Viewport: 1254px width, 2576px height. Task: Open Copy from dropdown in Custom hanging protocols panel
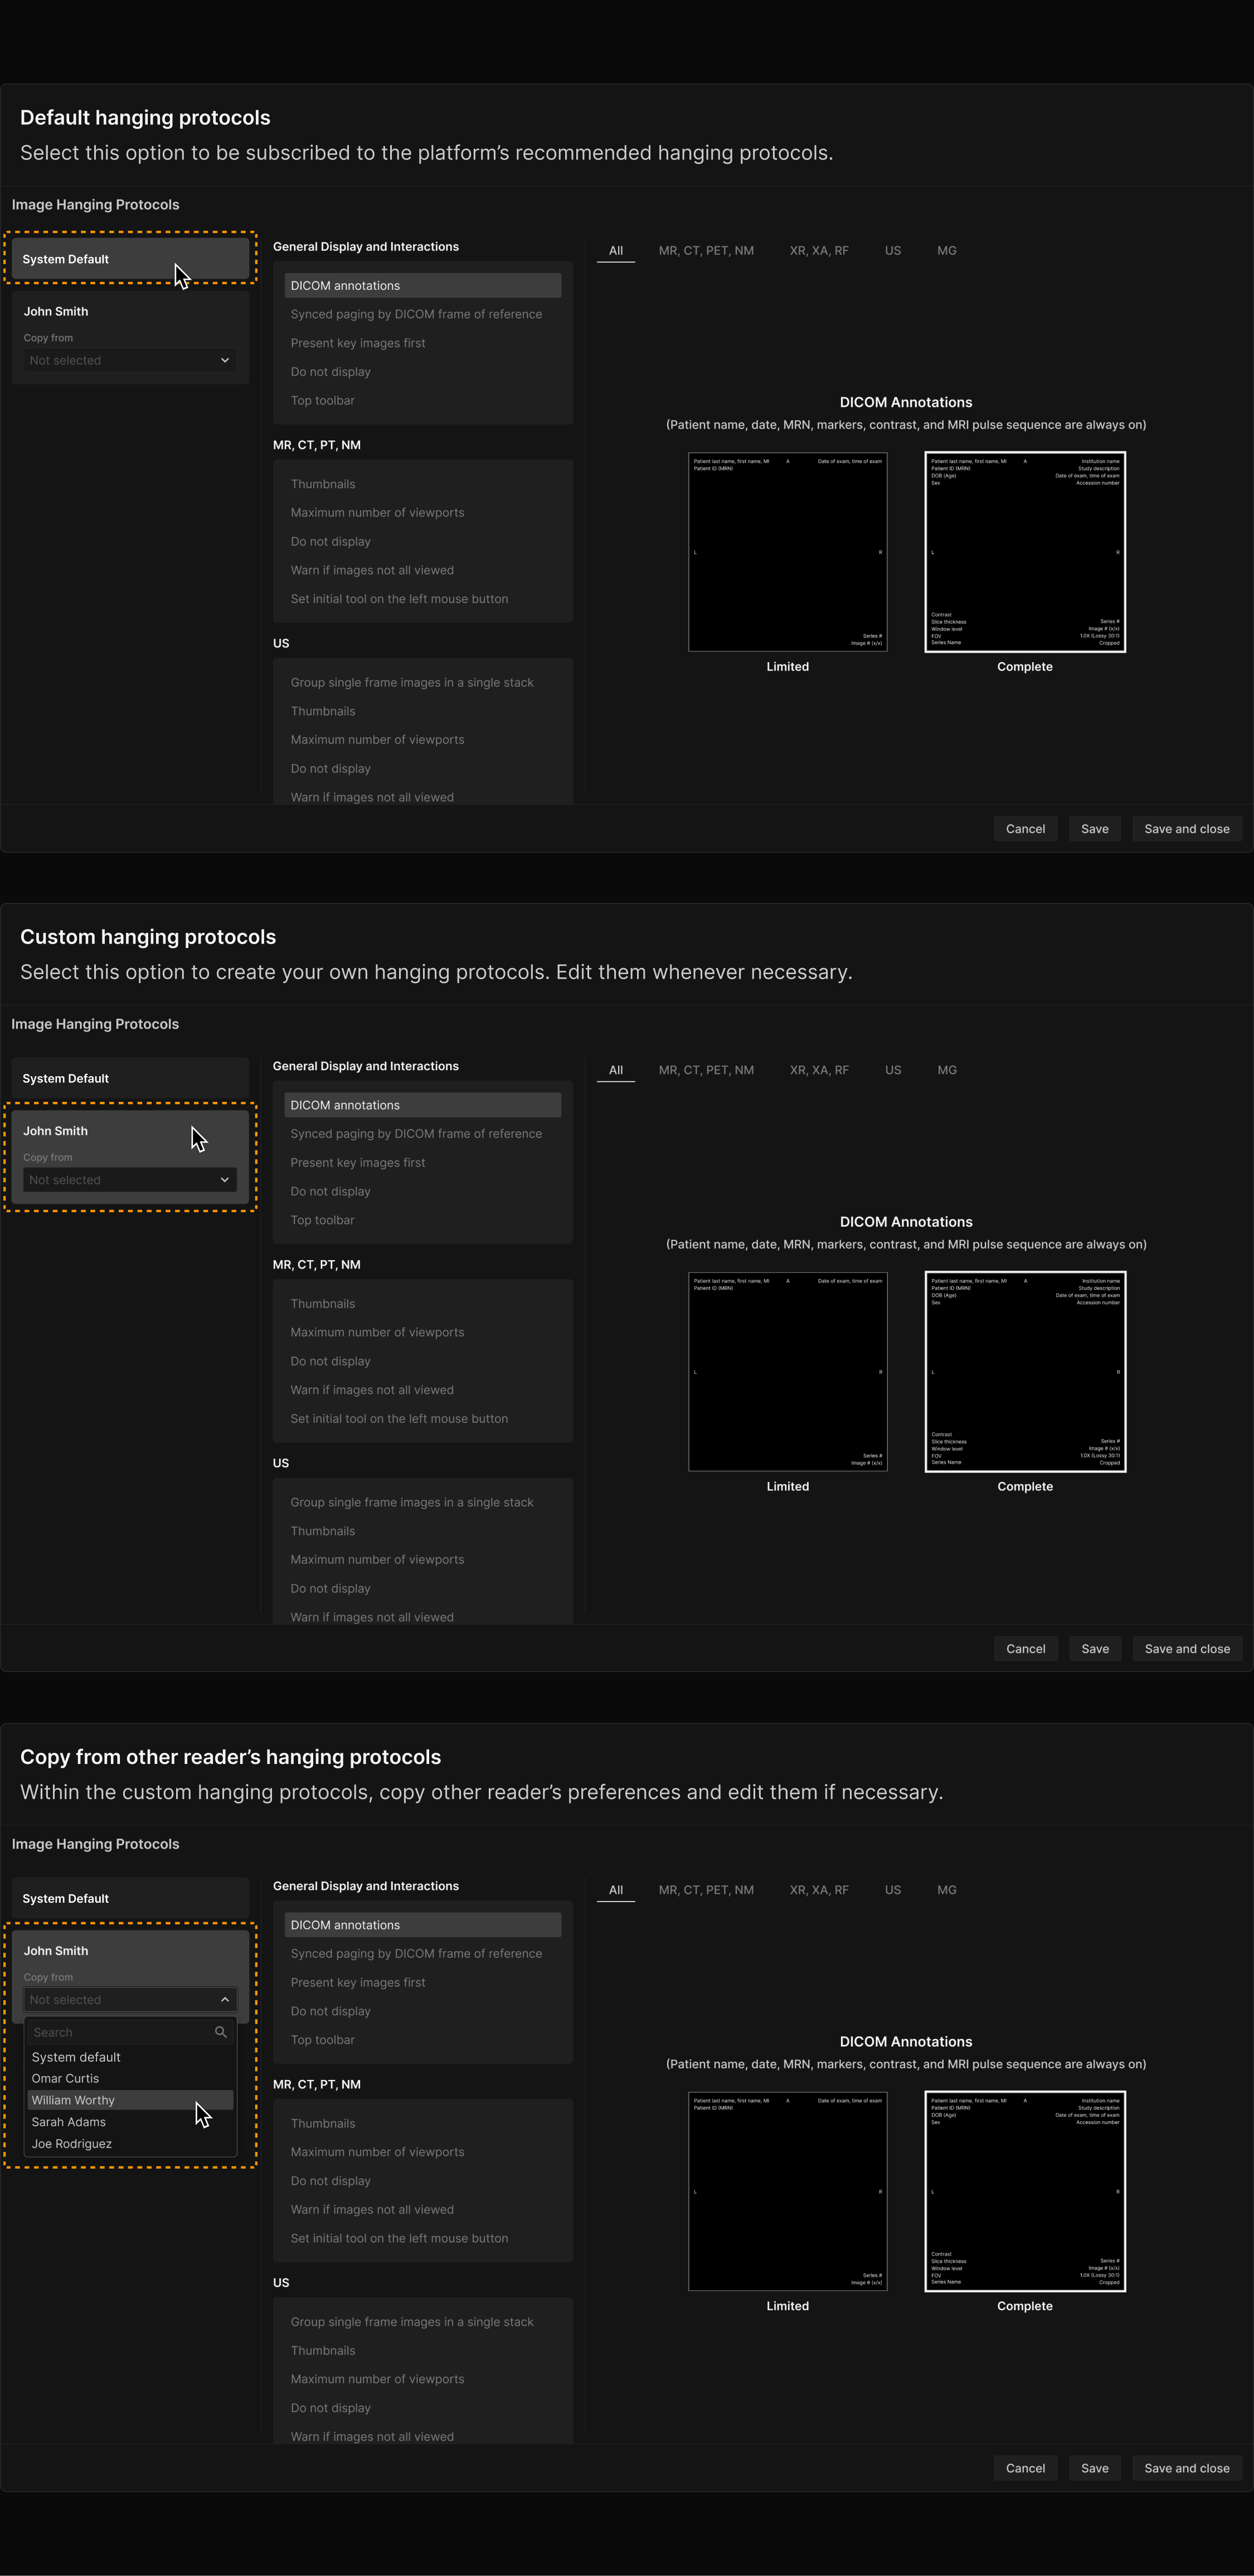130,1180
